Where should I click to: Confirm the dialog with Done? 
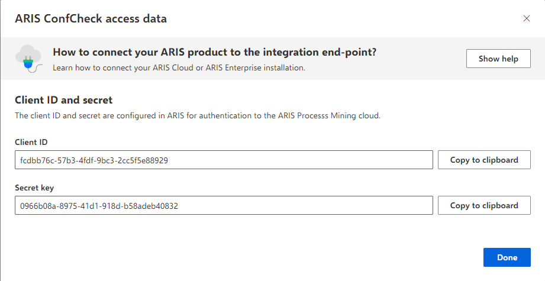(x=507, y=257)
